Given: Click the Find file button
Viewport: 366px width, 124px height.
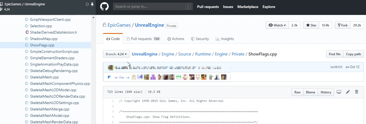Looking at the screenshot, I should (x=335, y=54).
